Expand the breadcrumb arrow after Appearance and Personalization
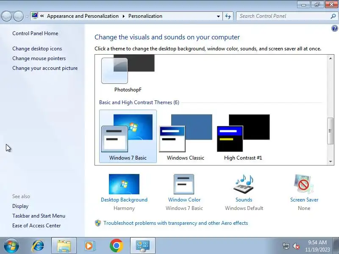339x254 pixels. (x=124, y=16)
